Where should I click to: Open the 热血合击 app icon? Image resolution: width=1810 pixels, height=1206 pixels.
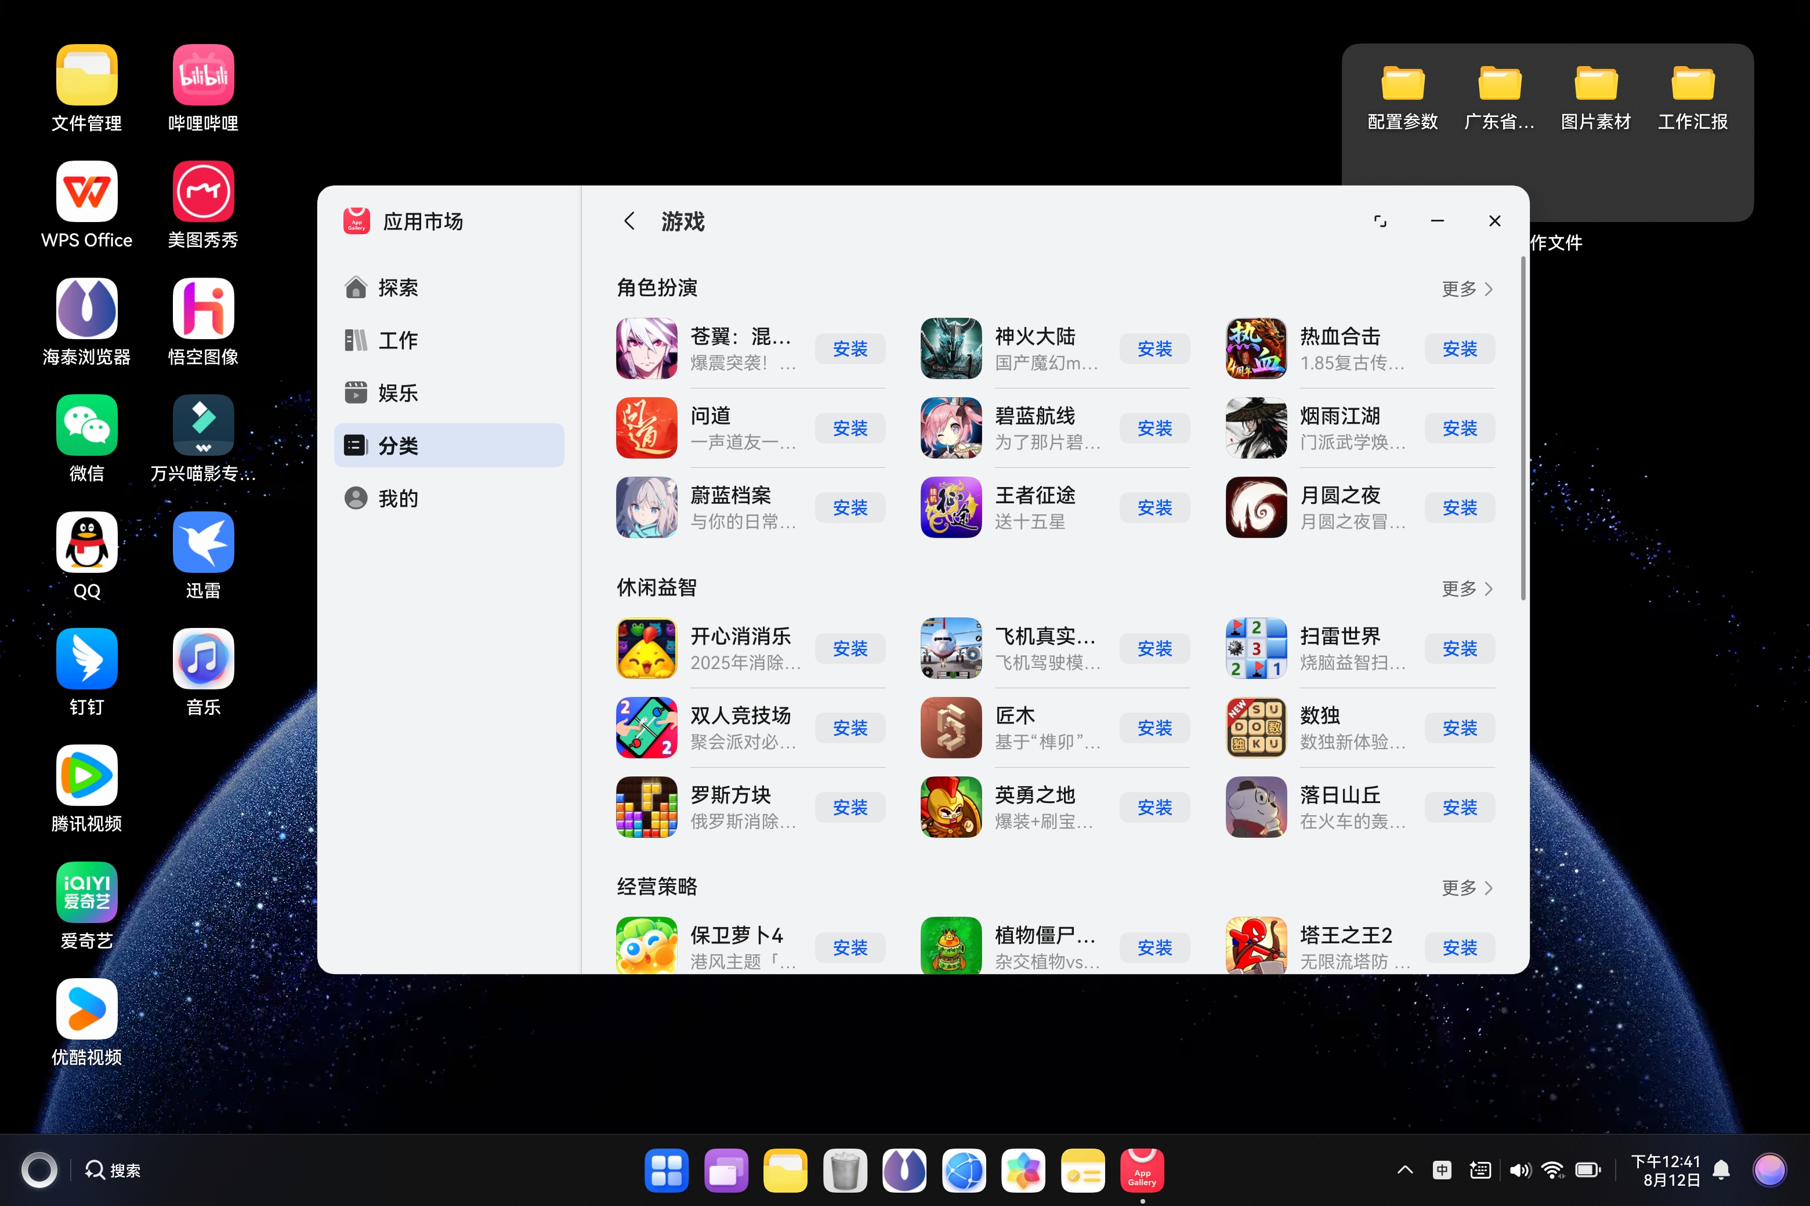click(1256, 348)
